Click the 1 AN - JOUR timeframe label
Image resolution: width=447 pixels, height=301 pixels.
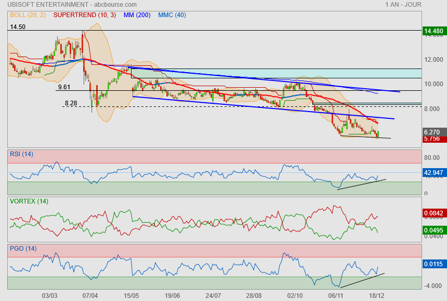click(403, 5)
